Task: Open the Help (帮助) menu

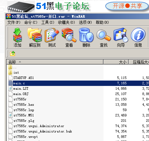Action: (102, 22)
